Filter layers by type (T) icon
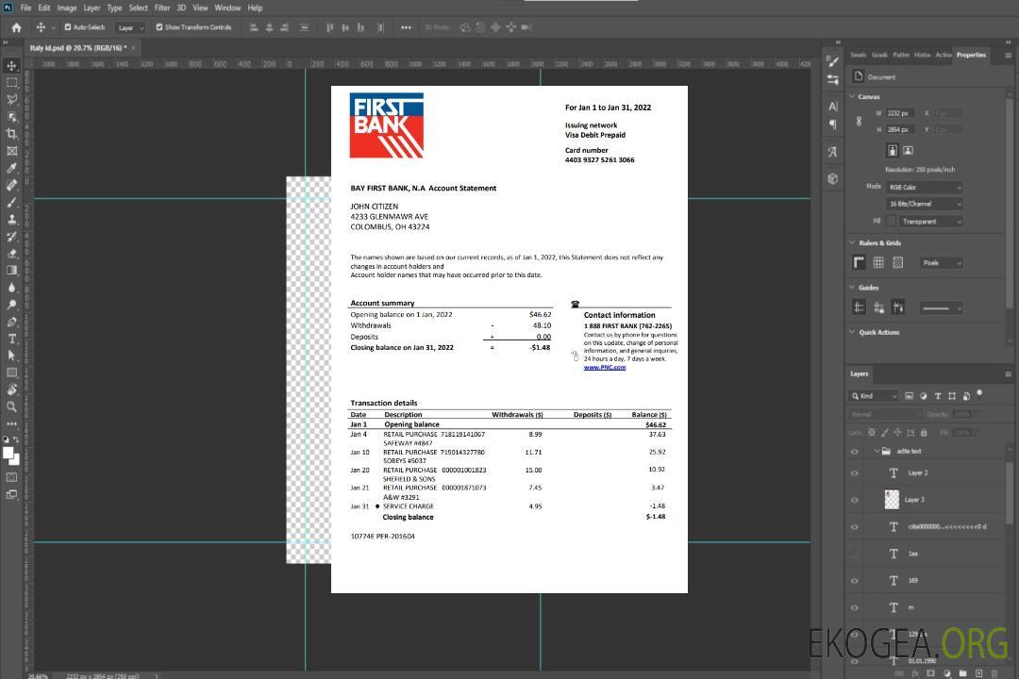Screen dimensions: 1019x679 tap(938, 396)
